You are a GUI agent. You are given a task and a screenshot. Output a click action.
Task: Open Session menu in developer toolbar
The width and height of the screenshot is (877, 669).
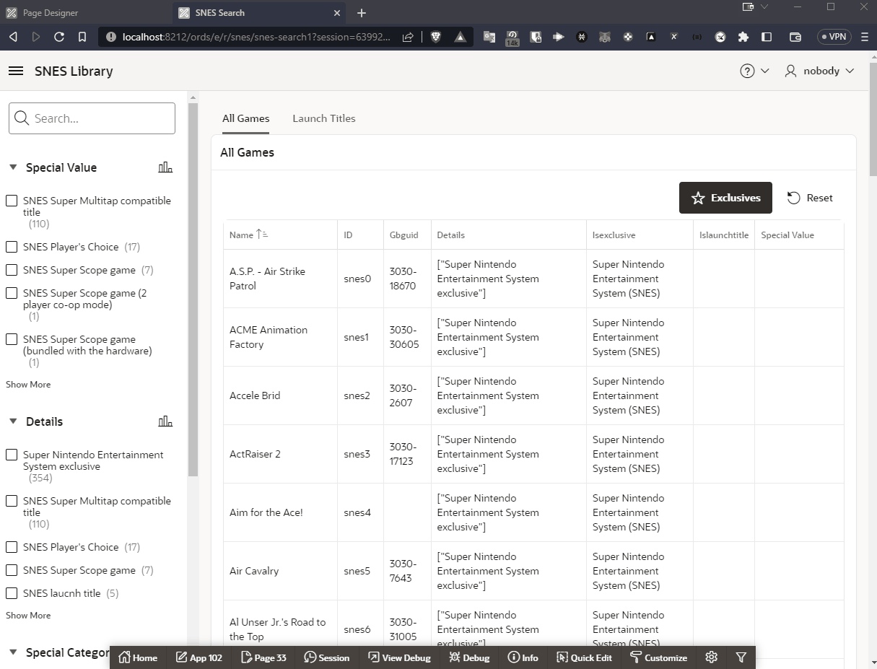click(326, 657)
